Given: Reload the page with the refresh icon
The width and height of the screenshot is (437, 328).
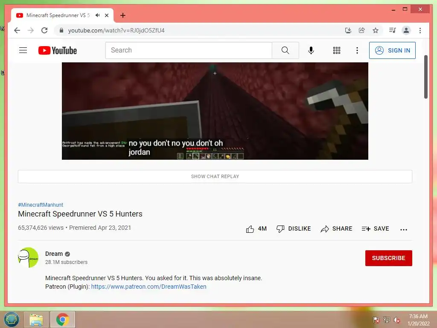Looking at the screenshot, I should tap(44, 30).
